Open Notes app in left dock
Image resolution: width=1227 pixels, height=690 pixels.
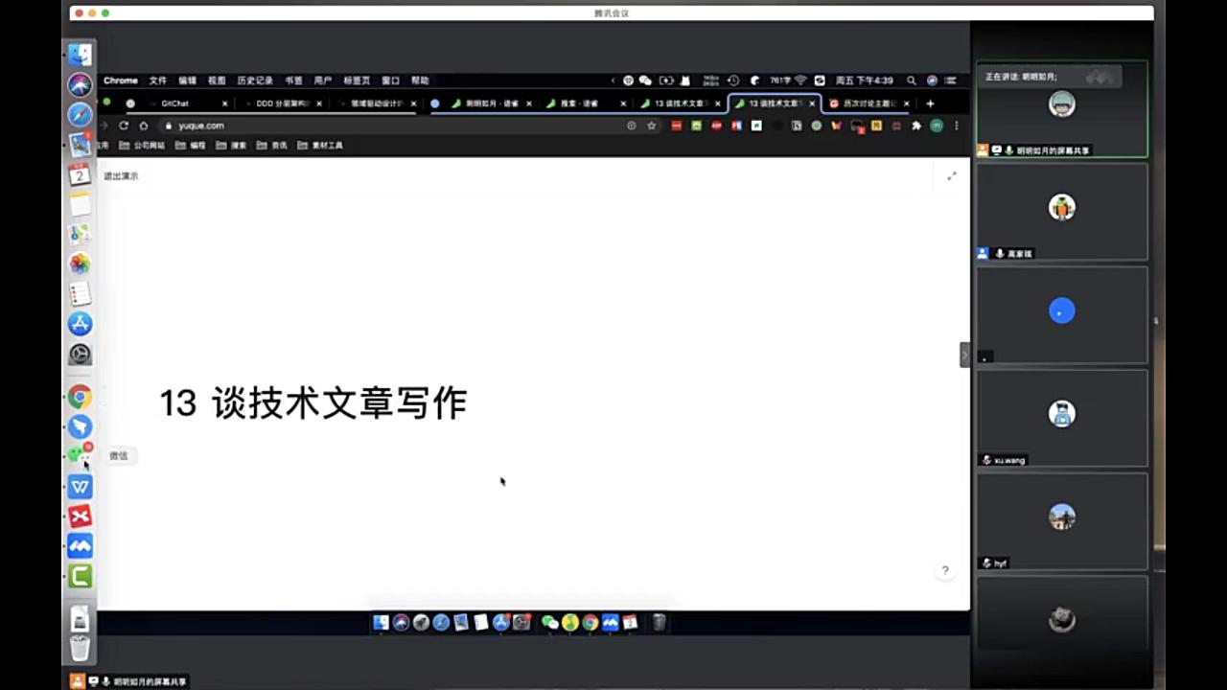click(x=81, y=204)
